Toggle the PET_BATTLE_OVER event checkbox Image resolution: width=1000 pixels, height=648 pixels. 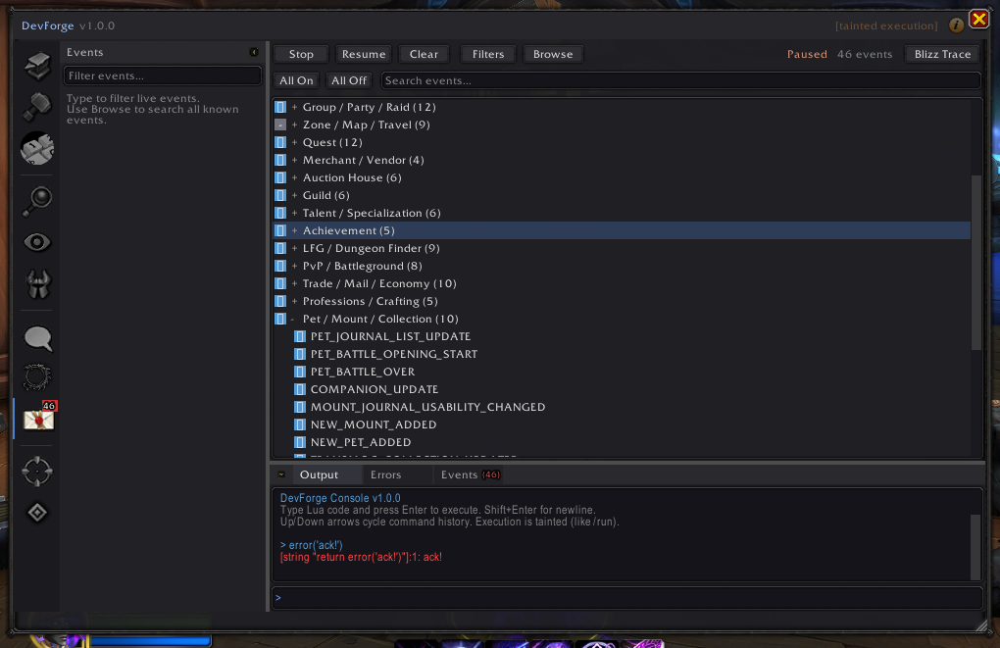[300, 372]
